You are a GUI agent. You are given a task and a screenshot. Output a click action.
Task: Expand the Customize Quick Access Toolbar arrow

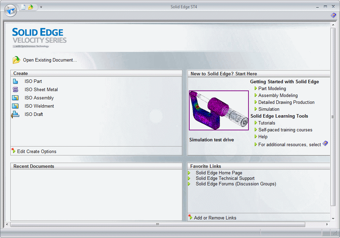[41, 7]
